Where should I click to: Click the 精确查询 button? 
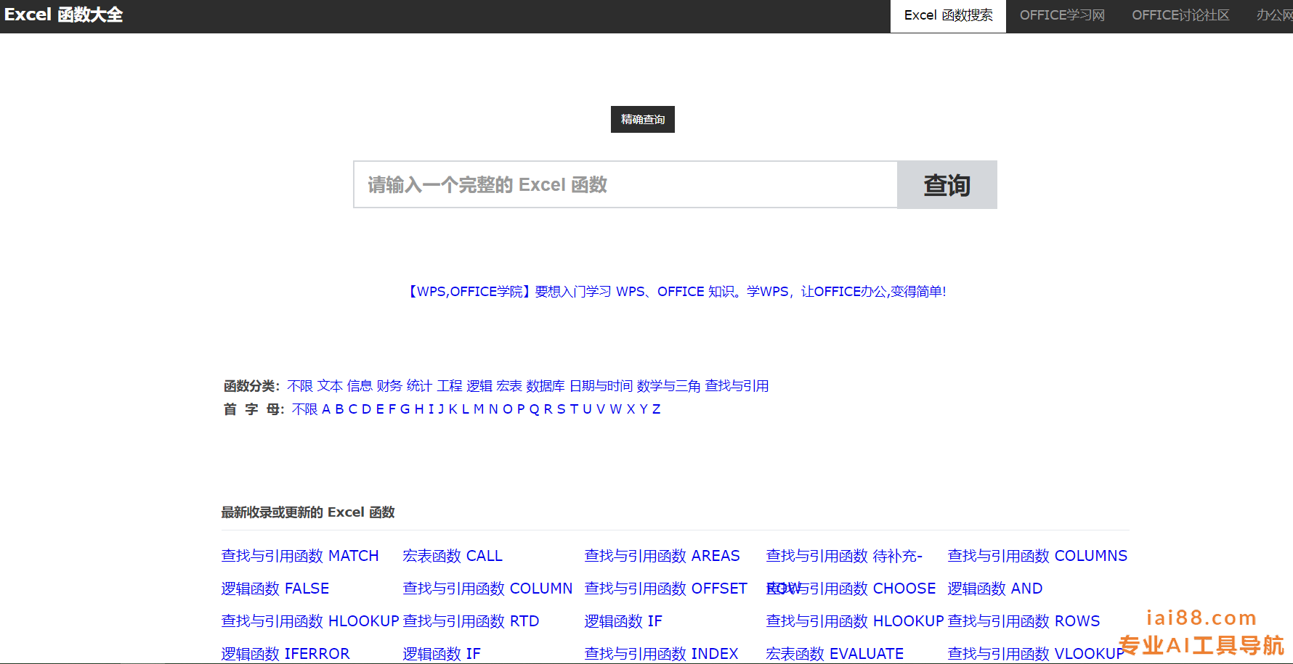tap(643, 119)
